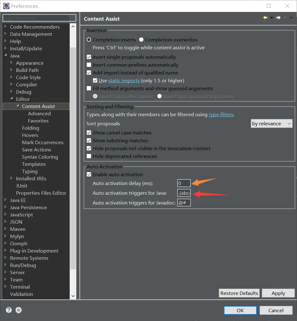Image resolution: width=297 pixels, height=321 pixels.
Task: Toggle Use static imports checkbox
Action: click(x=95, y=80)
